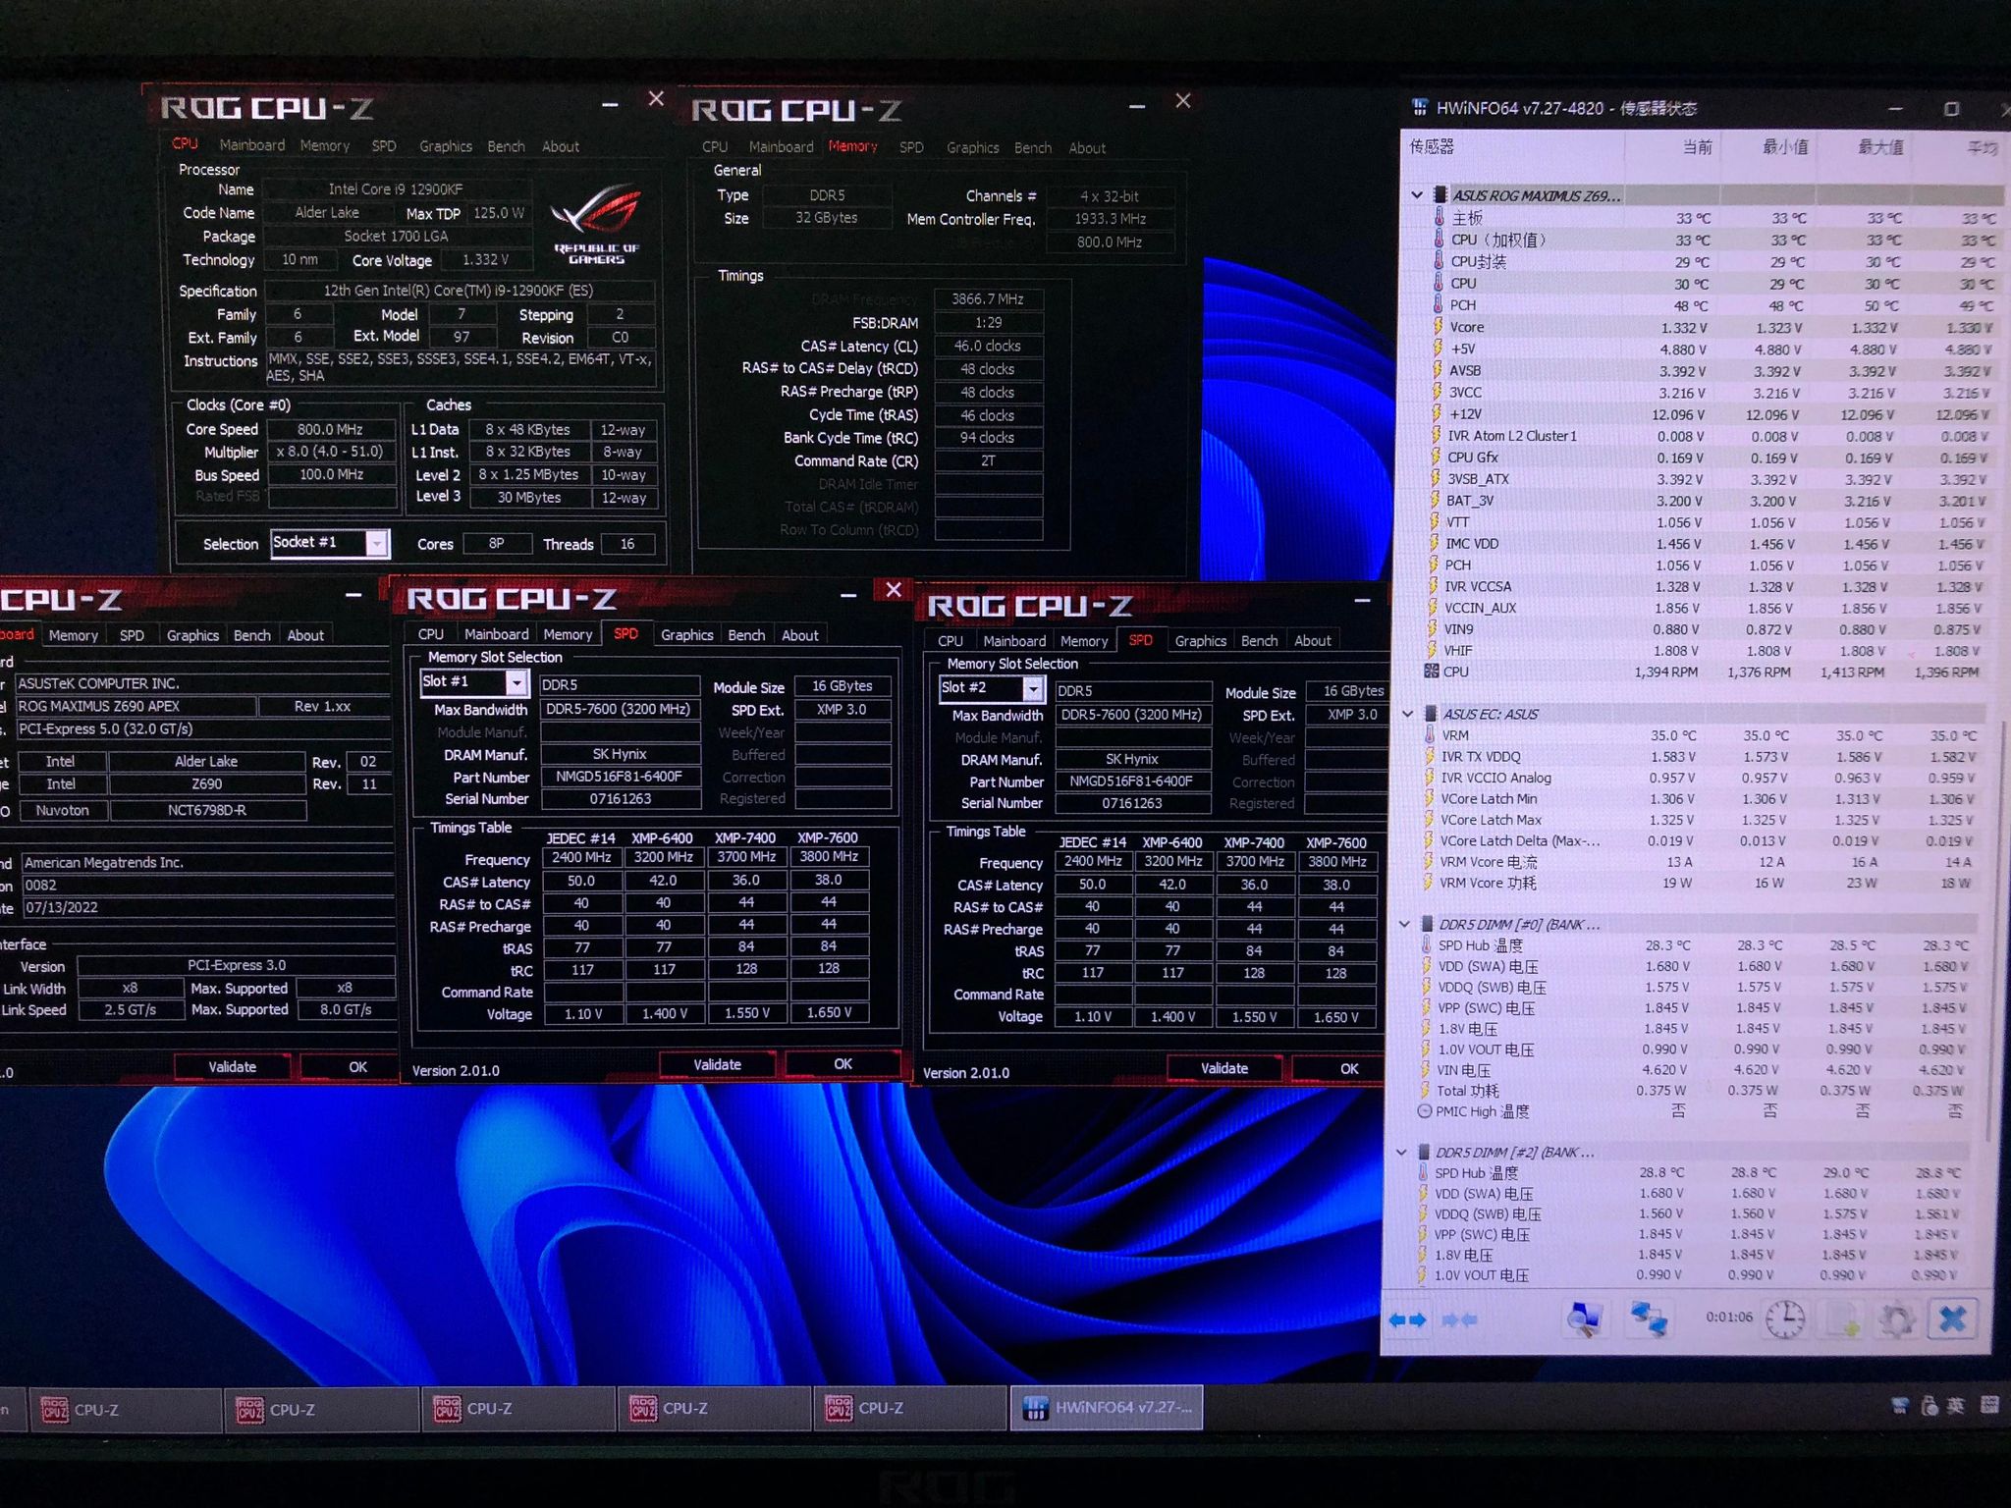Screen dimensions: 2011x1508
Task: Click the Part Number NMGD516F81-6400F field for Slot #1
Action: coord(620,777)
